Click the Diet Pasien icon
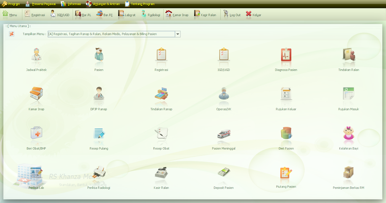The height and width of the screenshot is (203, 386). tap(286, 135)
